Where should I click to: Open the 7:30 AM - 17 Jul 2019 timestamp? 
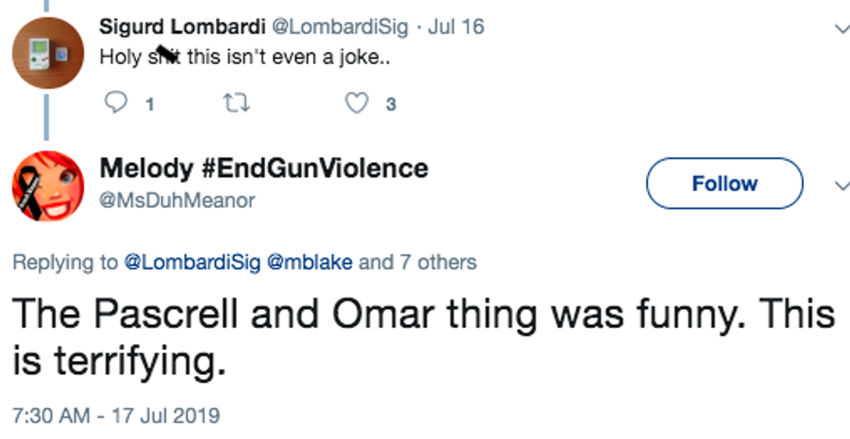pos(115,415)
